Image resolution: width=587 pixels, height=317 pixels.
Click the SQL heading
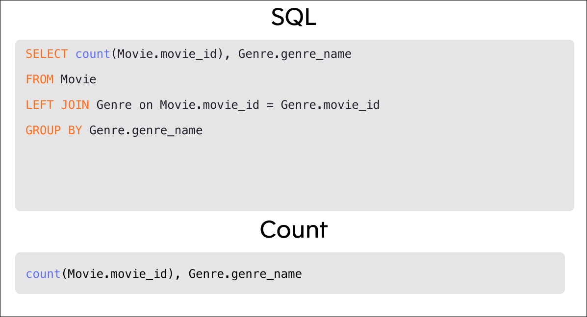[x=293, y=19]
